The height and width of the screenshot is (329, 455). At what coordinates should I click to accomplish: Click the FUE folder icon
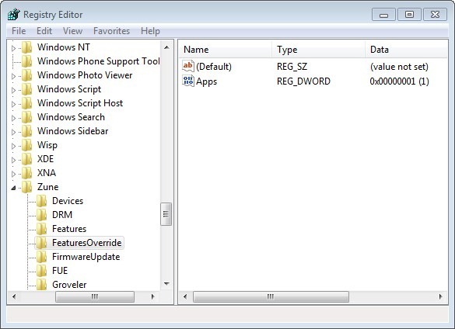[42, 271]
